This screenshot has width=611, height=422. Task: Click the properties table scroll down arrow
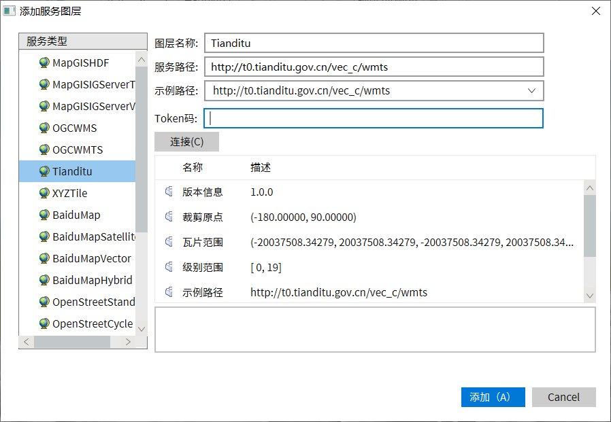pyautogui.click(x=590, y=296)
